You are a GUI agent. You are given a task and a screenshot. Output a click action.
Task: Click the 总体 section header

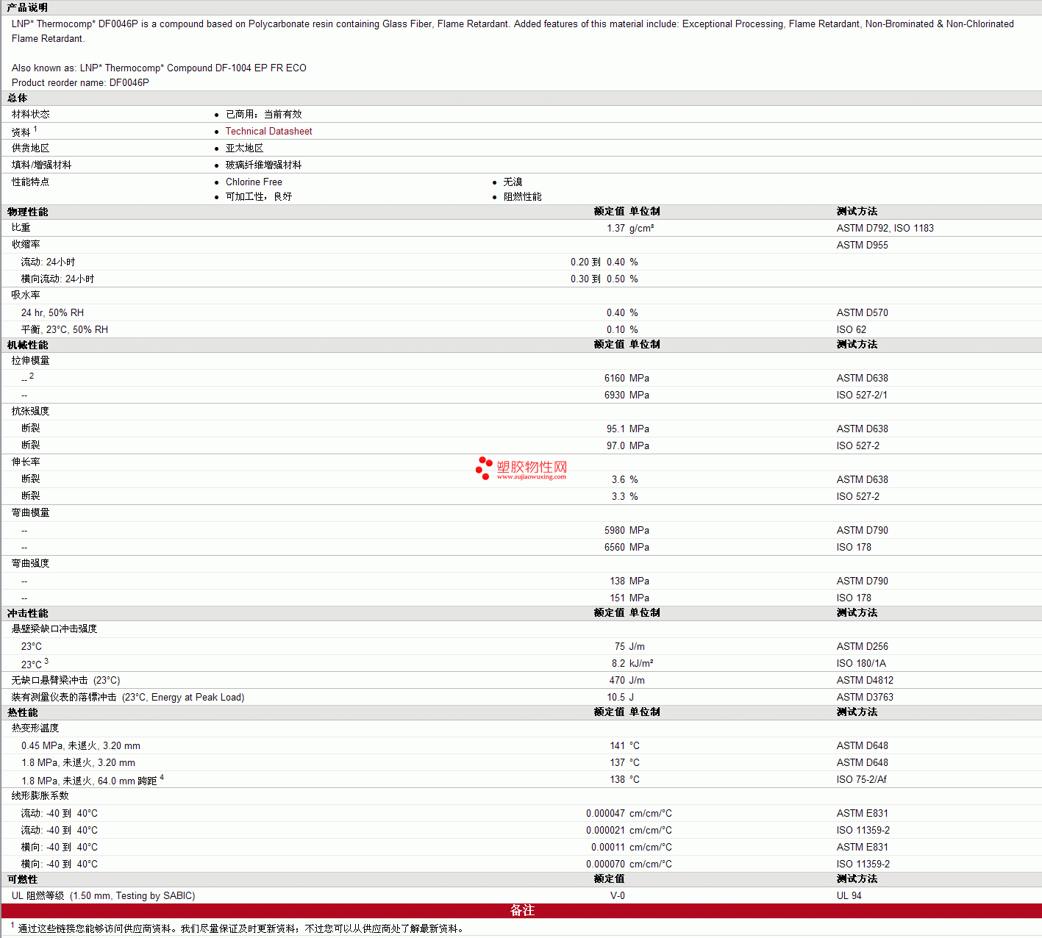tap(18, 99)
